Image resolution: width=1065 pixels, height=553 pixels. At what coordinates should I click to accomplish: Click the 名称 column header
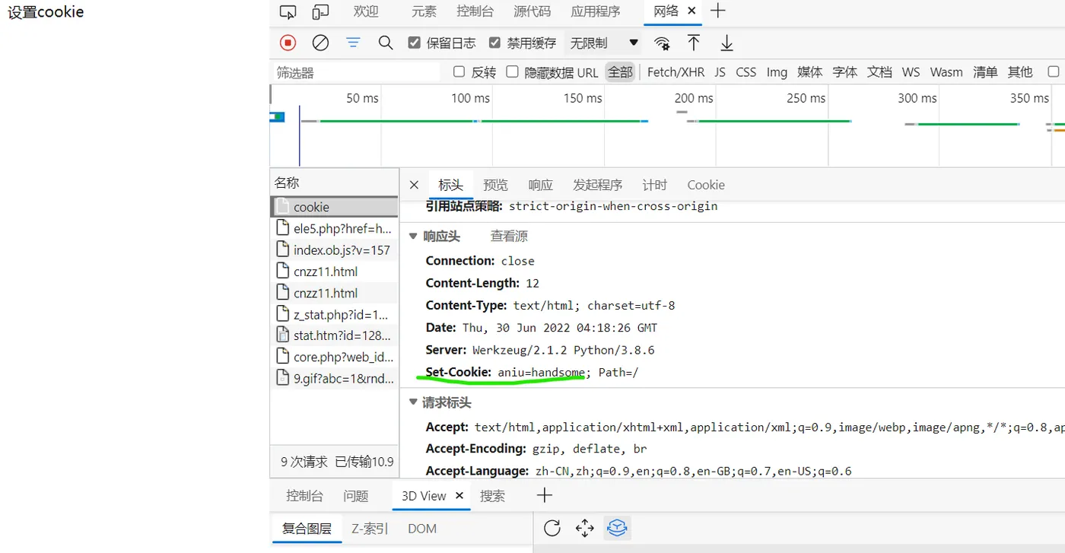[334, 183]
